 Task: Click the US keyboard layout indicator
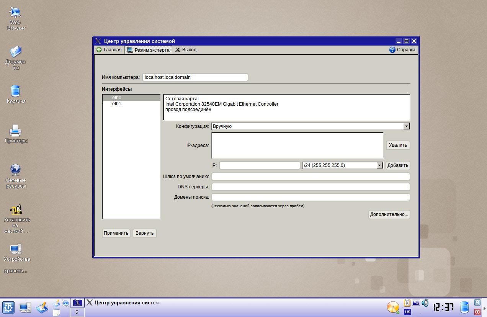[407, 312]
